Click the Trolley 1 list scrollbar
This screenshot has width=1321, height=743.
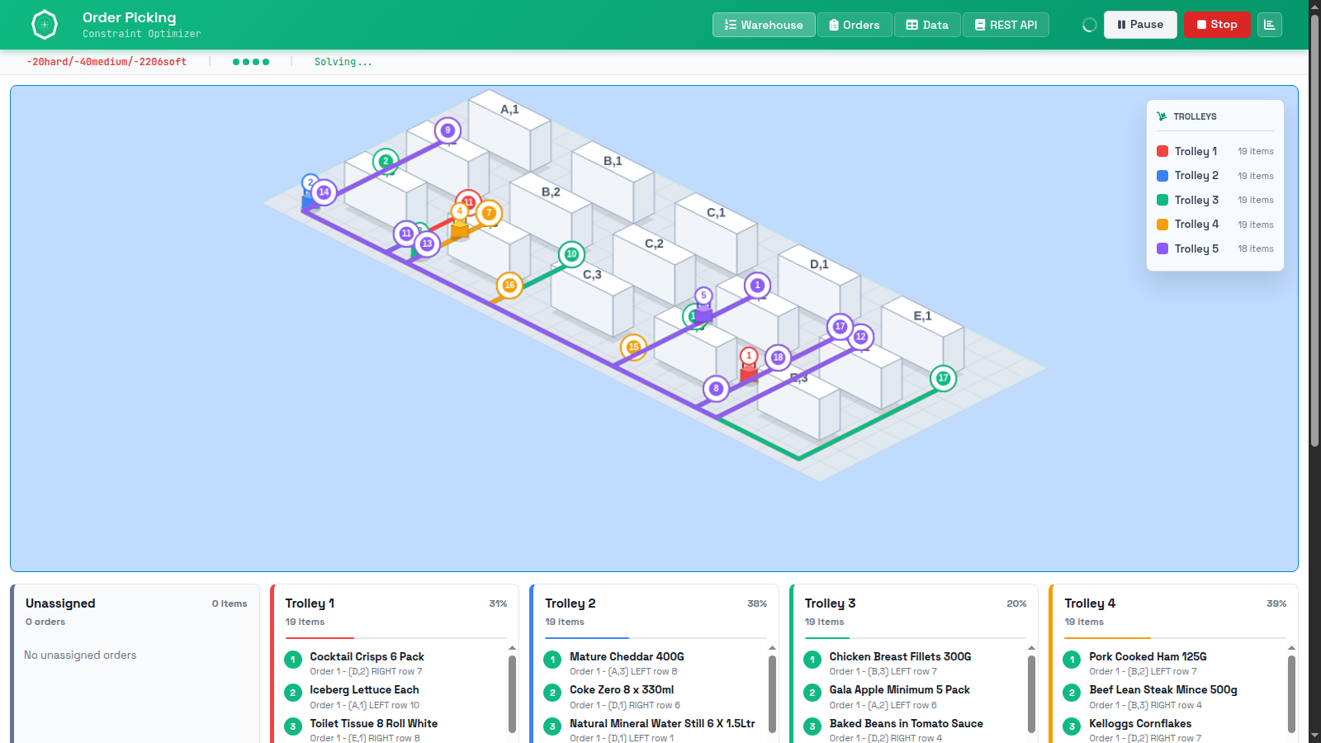(512, 693)
